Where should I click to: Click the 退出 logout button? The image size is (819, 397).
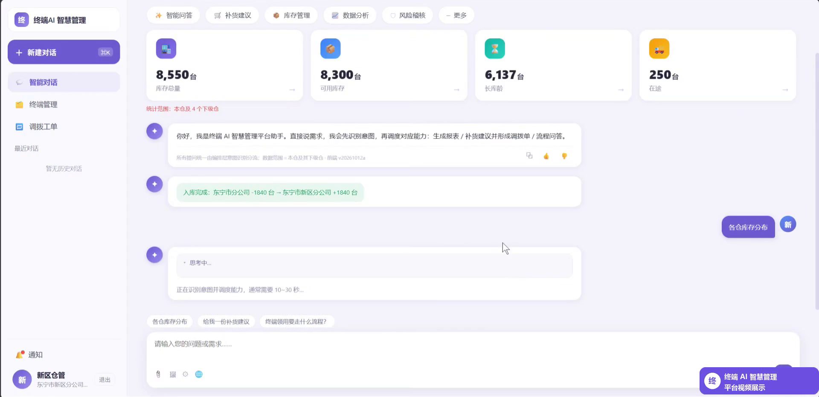click(105, 380)
